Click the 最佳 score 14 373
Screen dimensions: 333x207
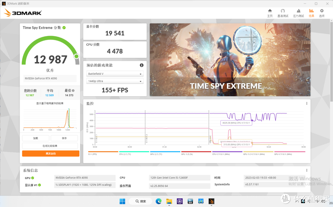(69, 95)
